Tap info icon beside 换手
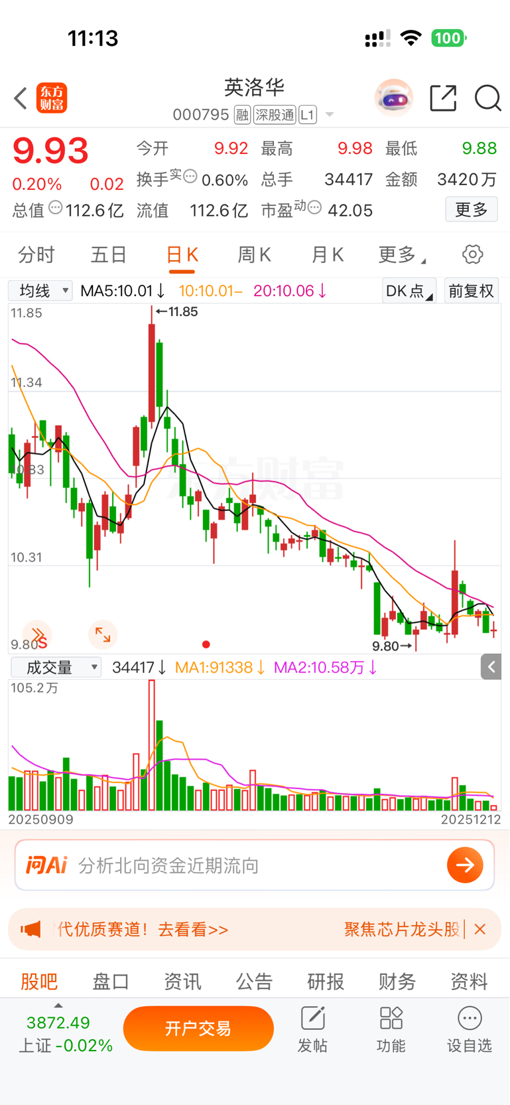This screenshot has width=510, height=1105. (190, 177)
